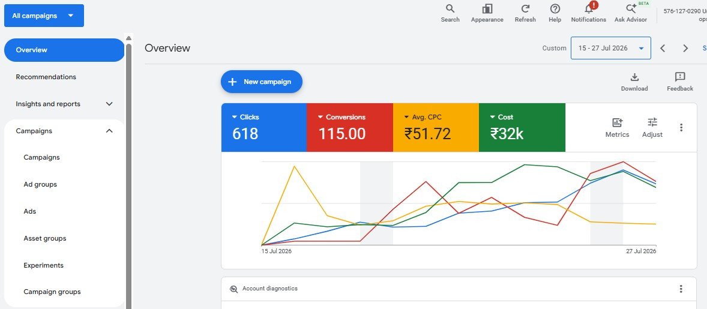
Task: Open the Help icon
Action: pyautogui.click(x=555, y=9)
